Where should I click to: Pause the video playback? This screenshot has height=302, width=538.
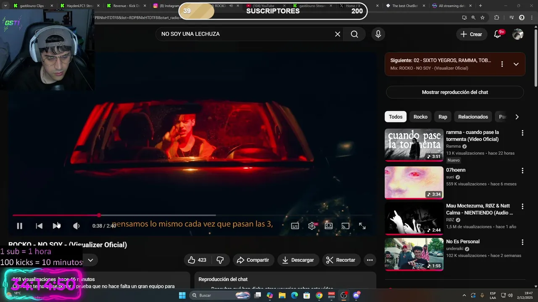click(19, 226)
